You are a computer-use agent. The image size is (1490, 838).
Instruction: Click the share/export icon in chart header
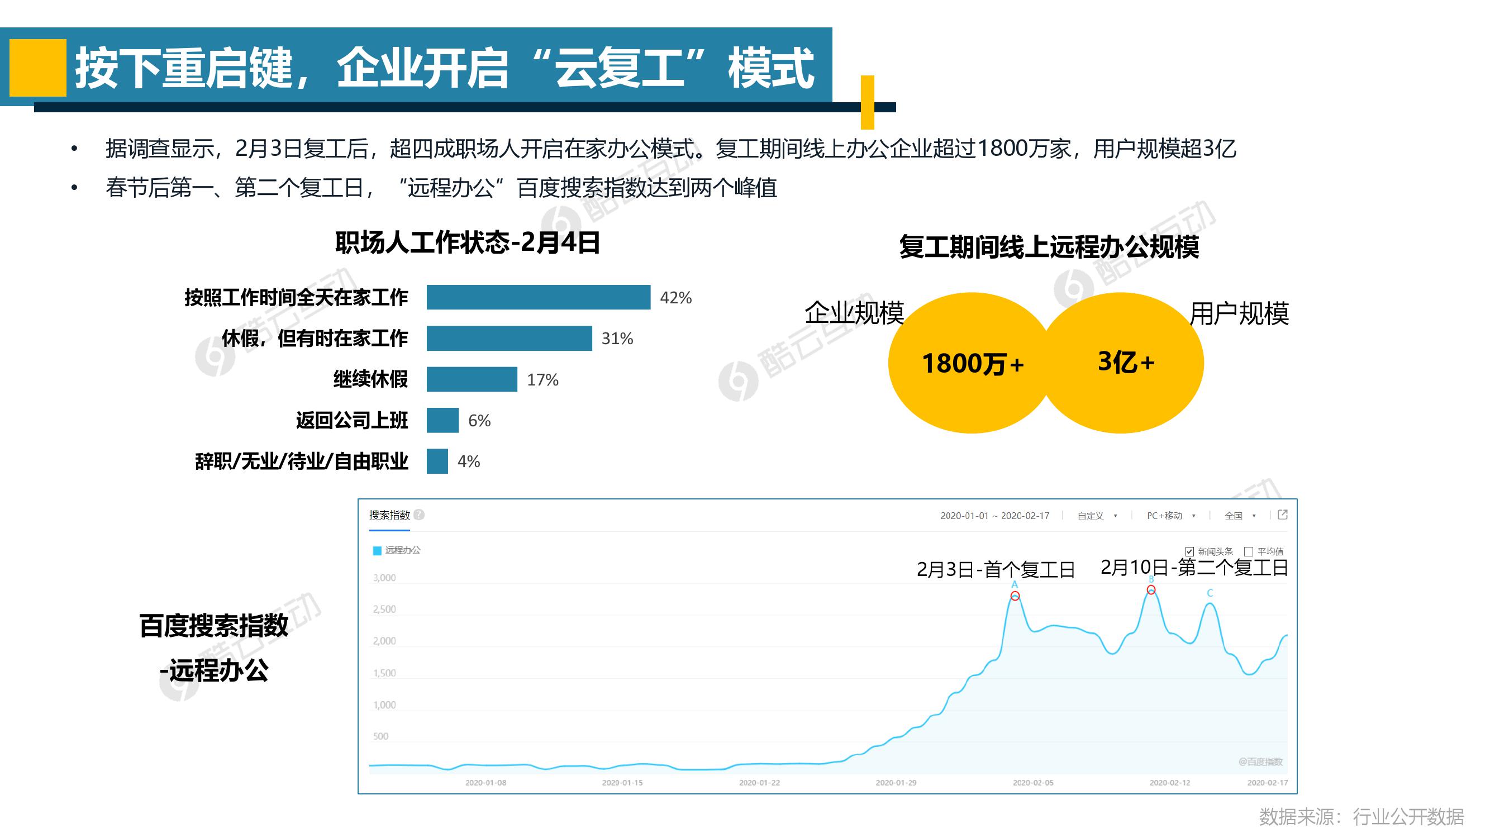click(x=1282, y=515)
